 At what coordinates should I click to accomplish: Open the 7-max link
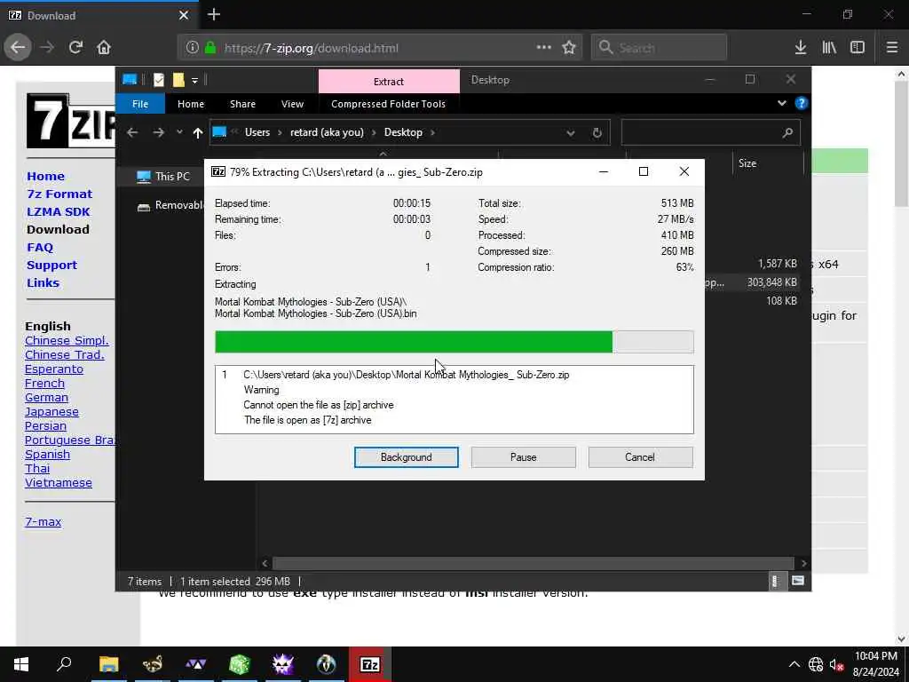tap(43, 521)
